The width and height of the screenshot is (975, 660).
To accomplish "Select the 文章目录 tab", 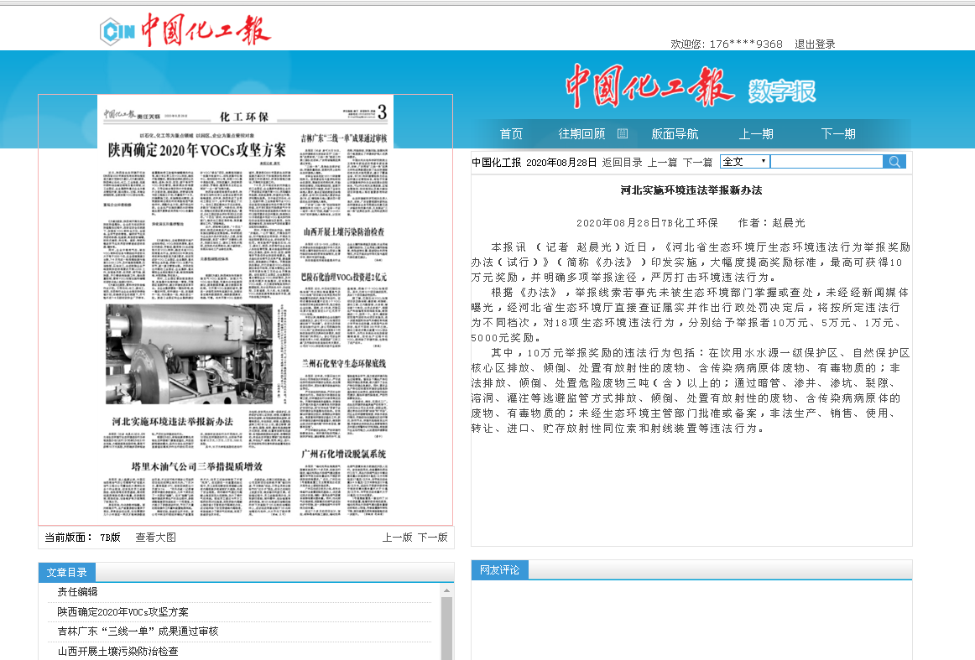I will coord(67,572).
